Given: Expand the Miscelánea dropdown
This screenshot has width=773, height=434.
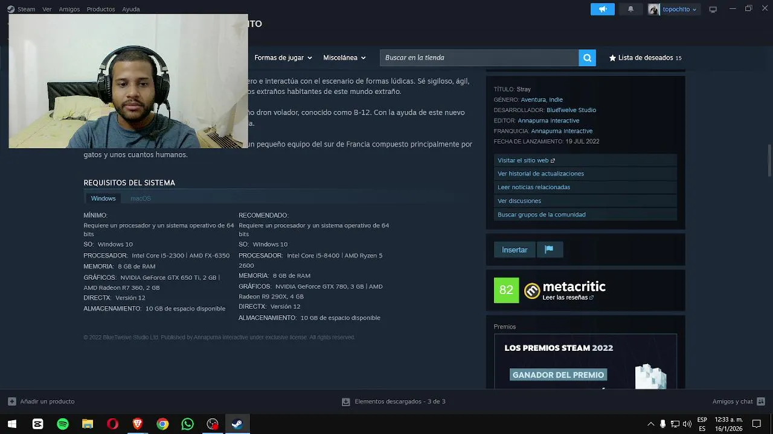Looking at the screenshot, I should (x=344, y=58).
